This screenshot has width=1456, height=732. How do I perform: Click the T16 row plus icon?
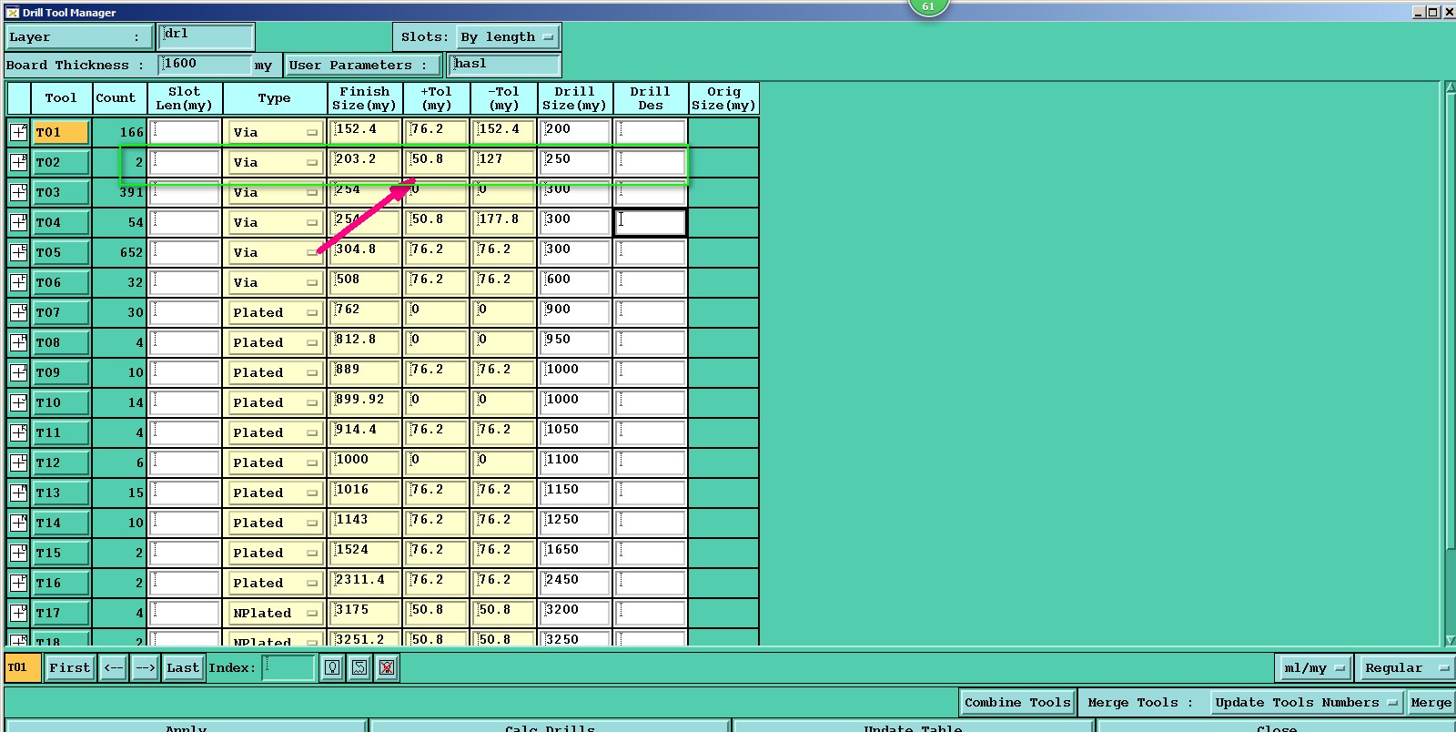[x=18, y=583]
